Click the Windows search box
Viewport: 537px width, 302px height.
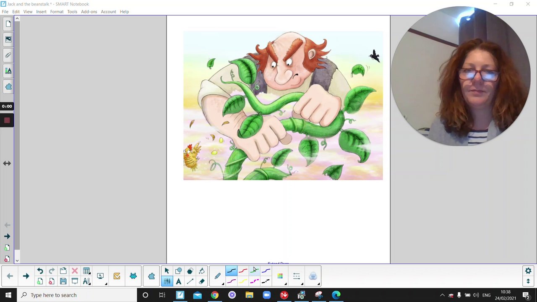coord(77,295)
